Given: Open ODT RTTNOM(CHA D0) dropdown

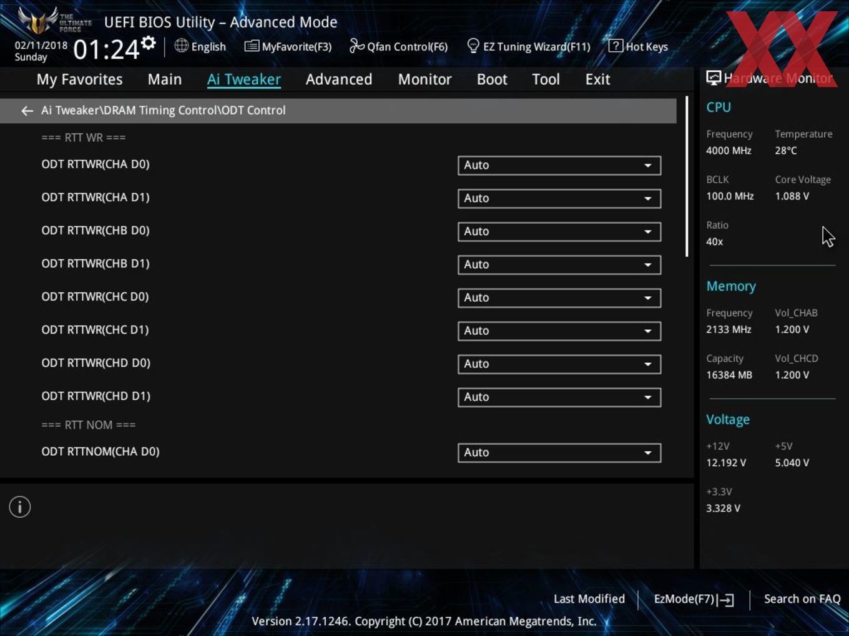Looking at the screenshot, I should [x=559, y=452].
